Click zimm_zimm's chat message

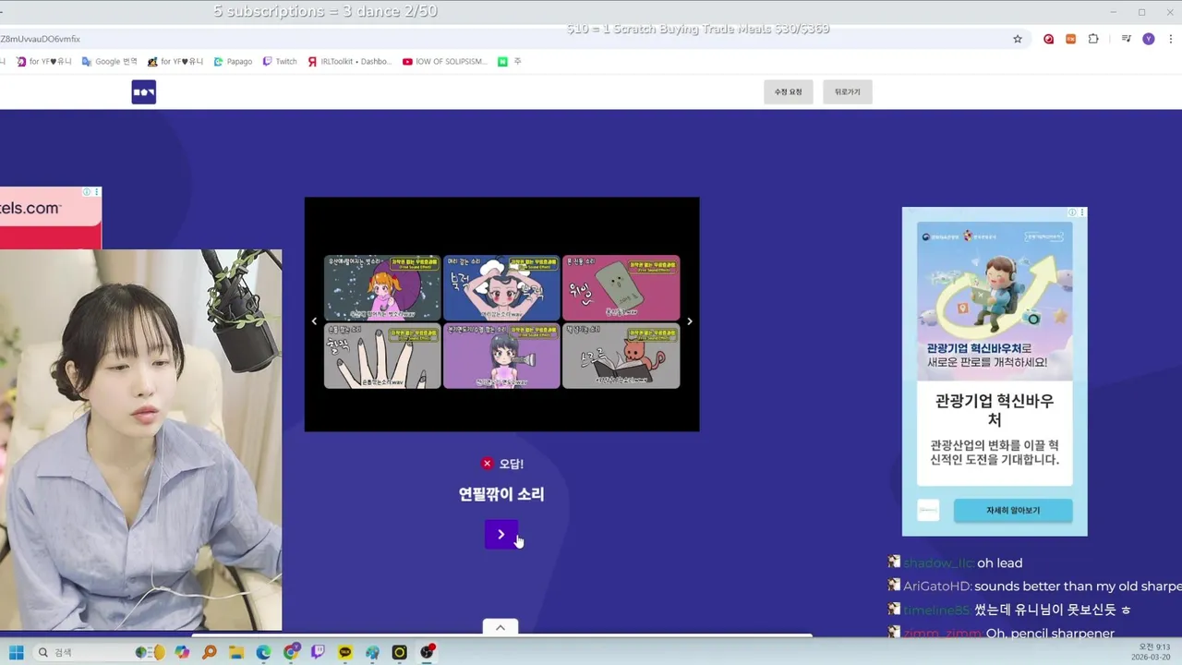(1001, 633)
